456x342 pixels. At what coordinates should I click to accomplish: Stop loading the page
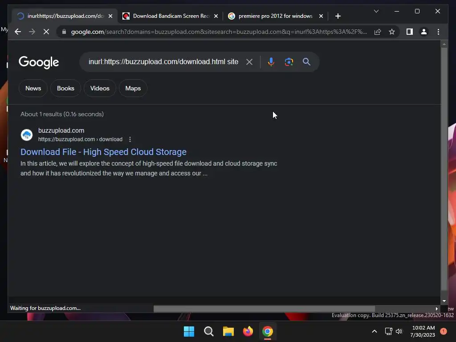46,32
